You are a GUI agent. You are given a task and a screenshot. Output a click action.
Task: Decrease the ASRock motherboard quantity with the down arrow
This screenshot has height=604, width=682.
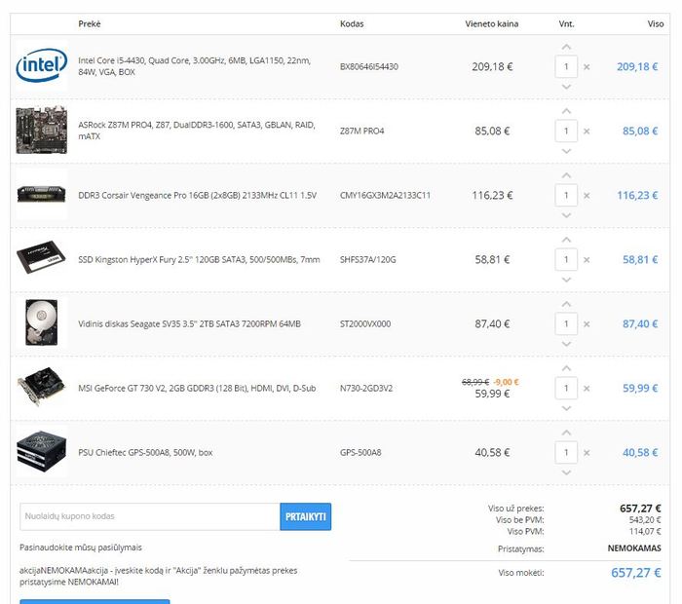point(566,151)
